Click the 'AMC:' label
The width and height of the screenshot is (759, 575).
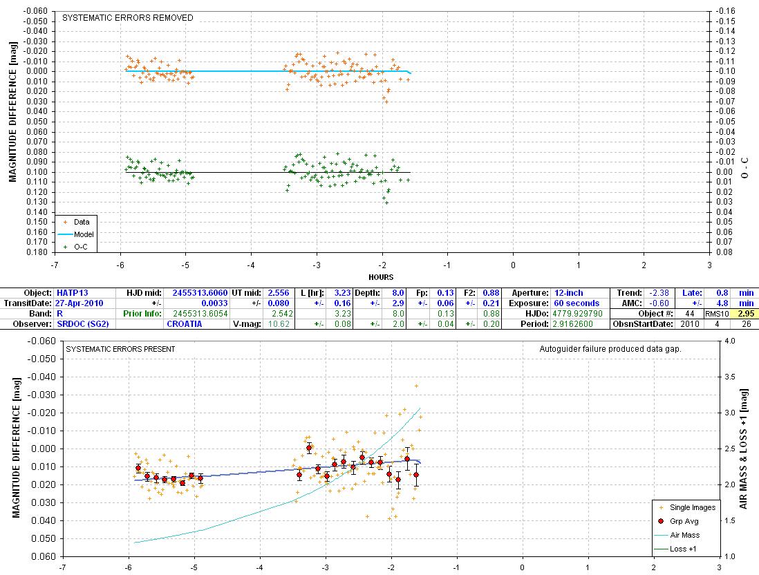click(632, 303)
